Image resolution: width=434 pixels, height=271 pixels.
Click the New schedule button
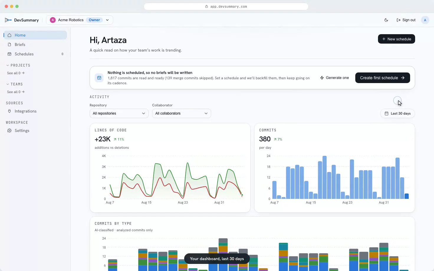coord(397,39)
